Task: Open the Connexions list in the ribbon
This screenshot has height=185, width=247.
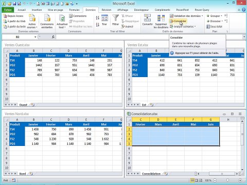Action: pos(78,16)
